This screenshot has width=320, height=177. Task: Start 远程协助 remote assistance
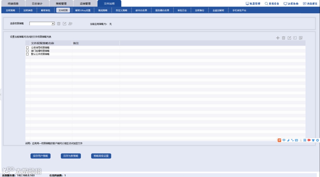[x=291, y=4]
